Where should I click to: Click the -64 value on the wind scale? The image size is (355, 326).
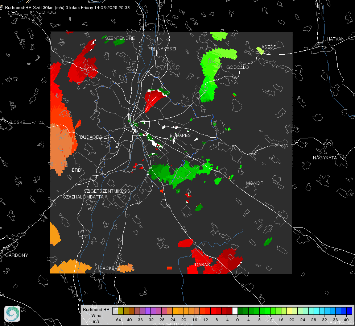118,320
